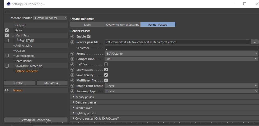The height and width of the screenshot is (126, 259).
Task: Click the animation dot beside Tonemap type
Action: [72, 91]
